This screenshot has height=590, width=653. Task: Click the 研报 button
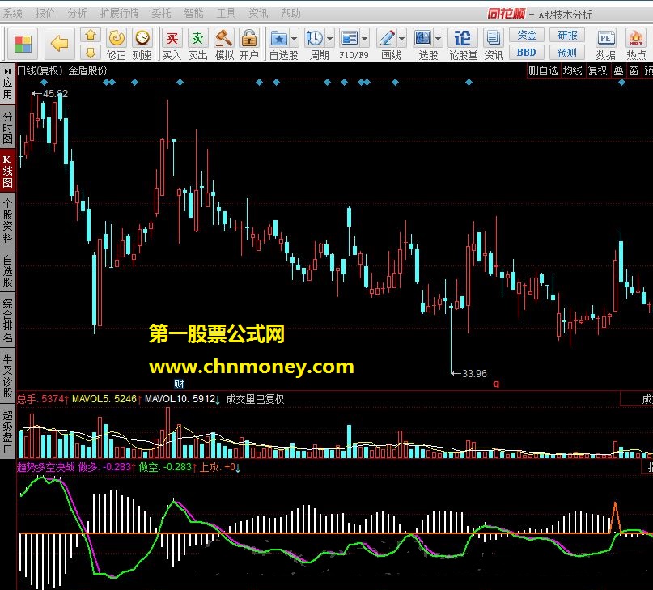(567, 35)
